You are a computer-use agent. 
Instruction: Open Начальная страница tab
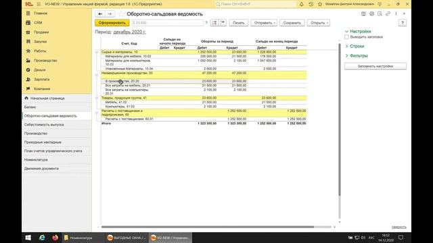(x=57, y=98)
